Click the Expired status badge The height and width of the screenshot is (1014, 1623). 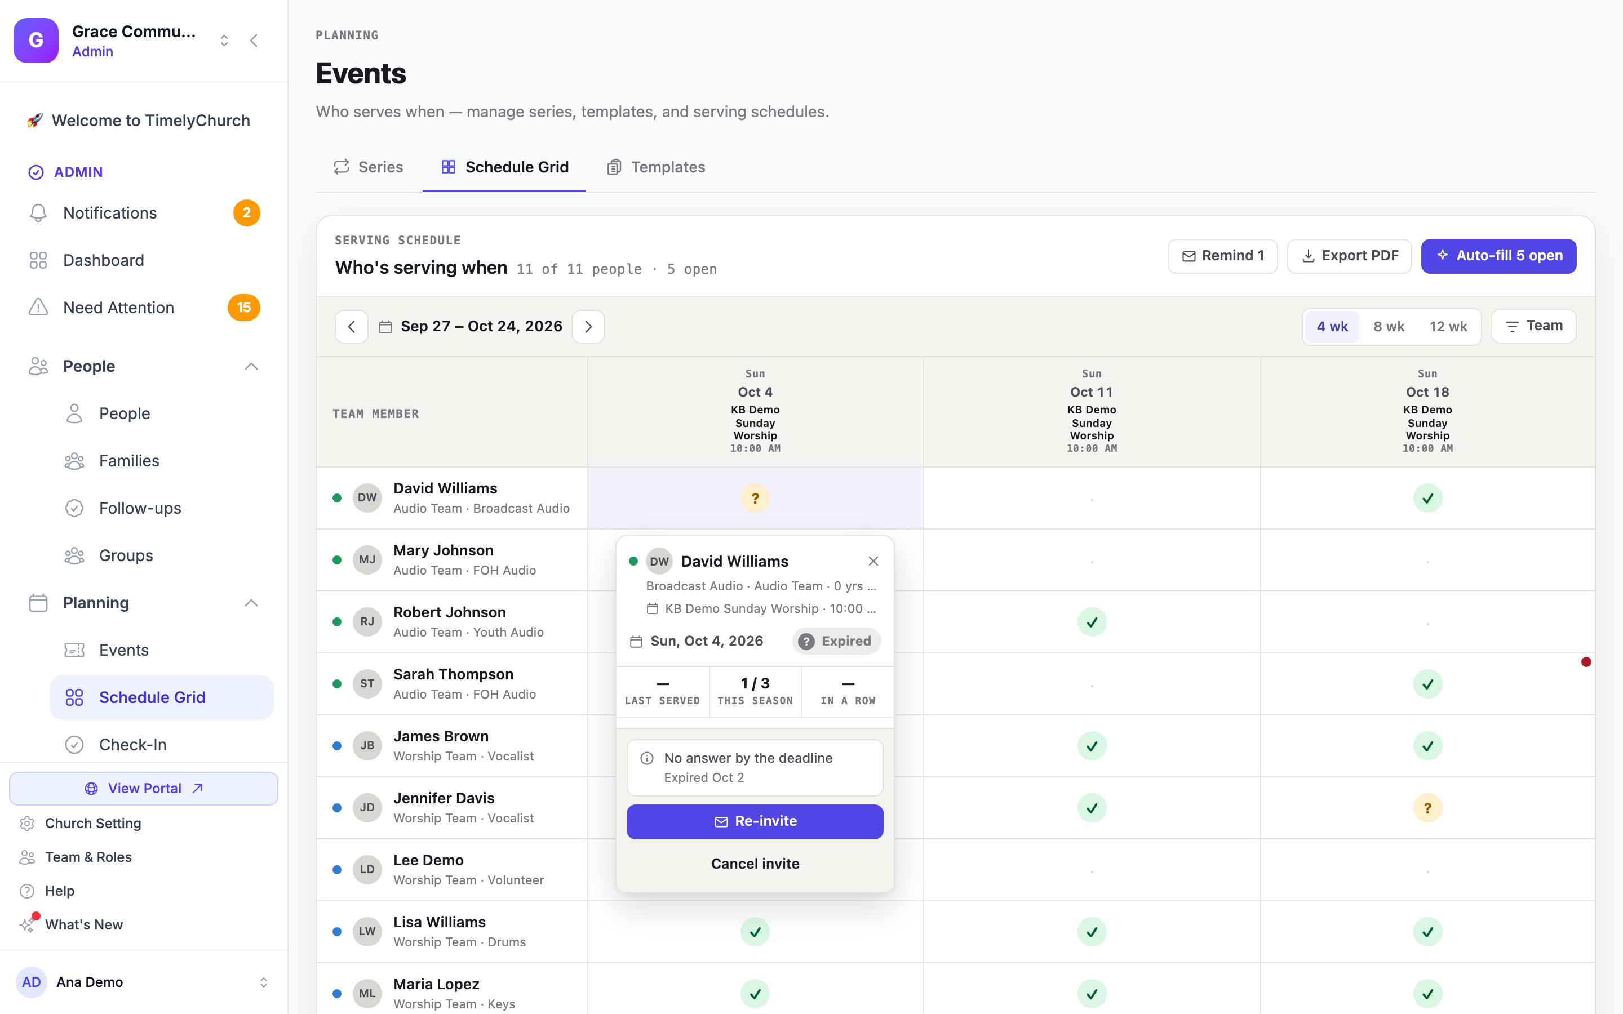(x=836, y=641)
